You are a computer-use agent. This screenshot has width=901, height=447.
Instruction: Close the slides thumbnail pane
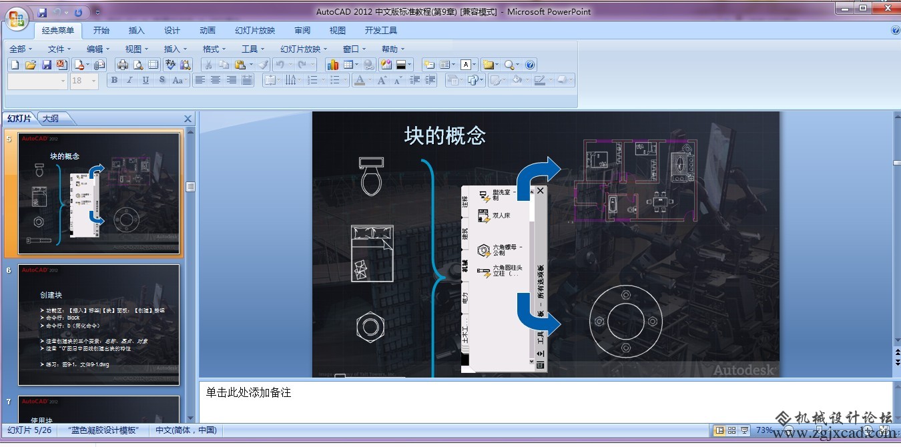point(188,119)
